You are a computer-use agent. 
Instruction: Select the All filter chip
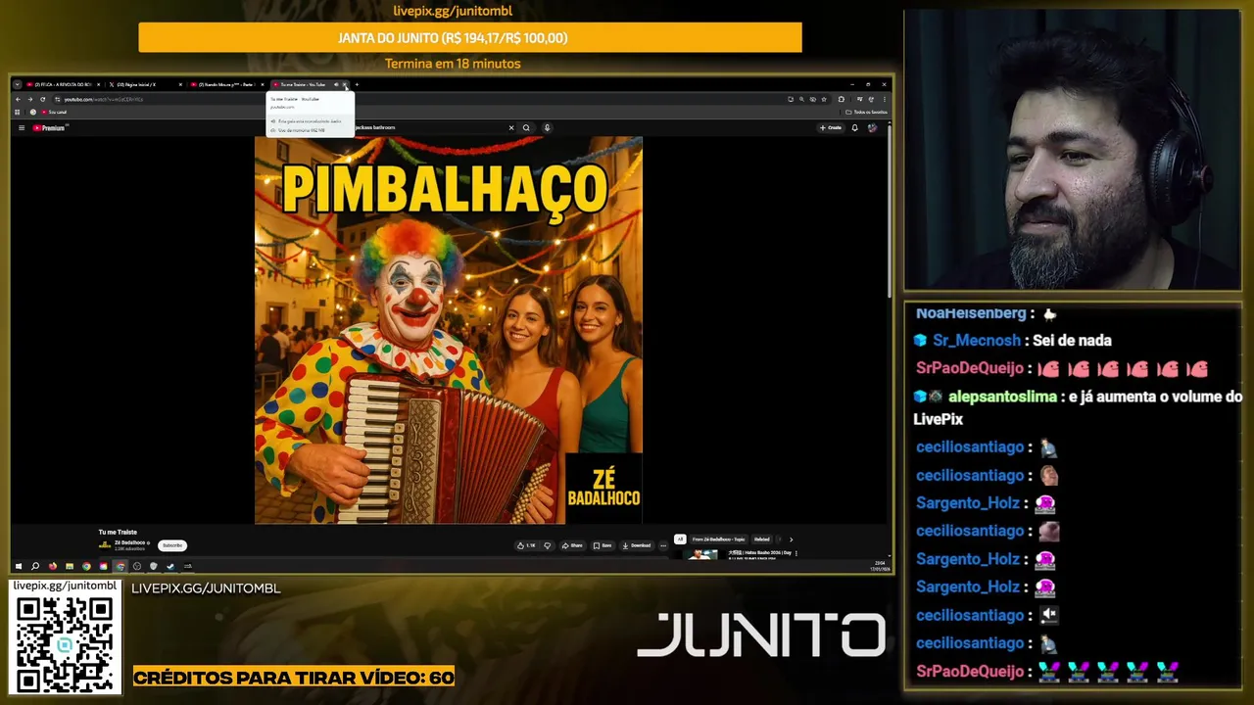[x=680, y=540]
